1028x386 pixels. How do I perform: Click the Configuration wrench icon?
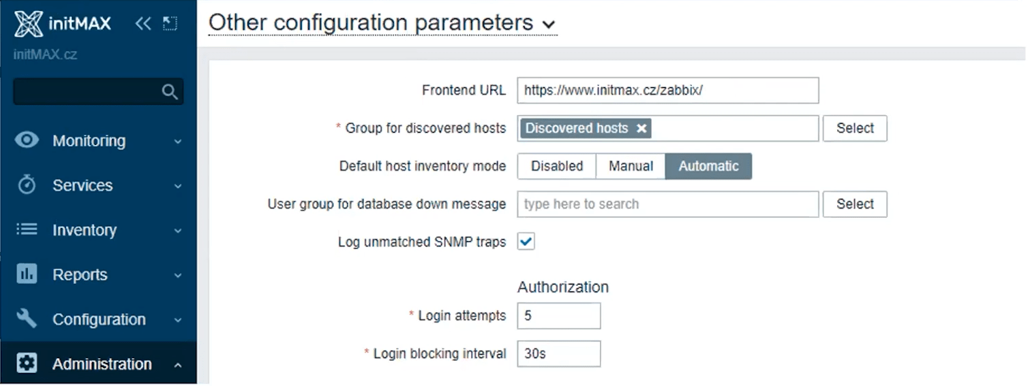tap(27, 319)
